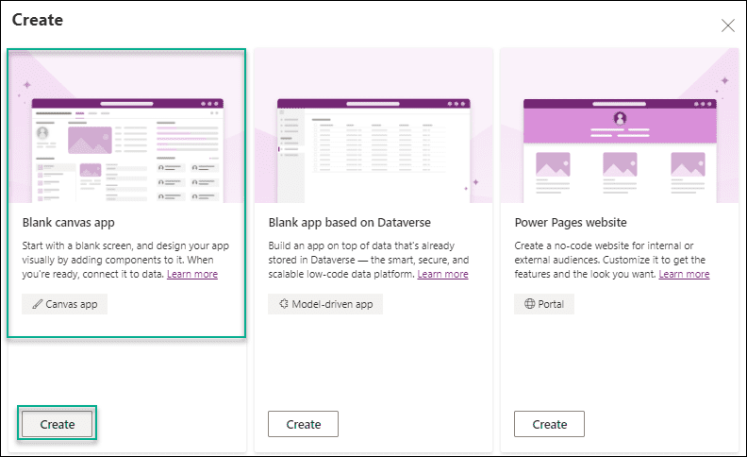
Task: Select the Blank canvas app thumbnail image
Action: [x=126, y=127]
